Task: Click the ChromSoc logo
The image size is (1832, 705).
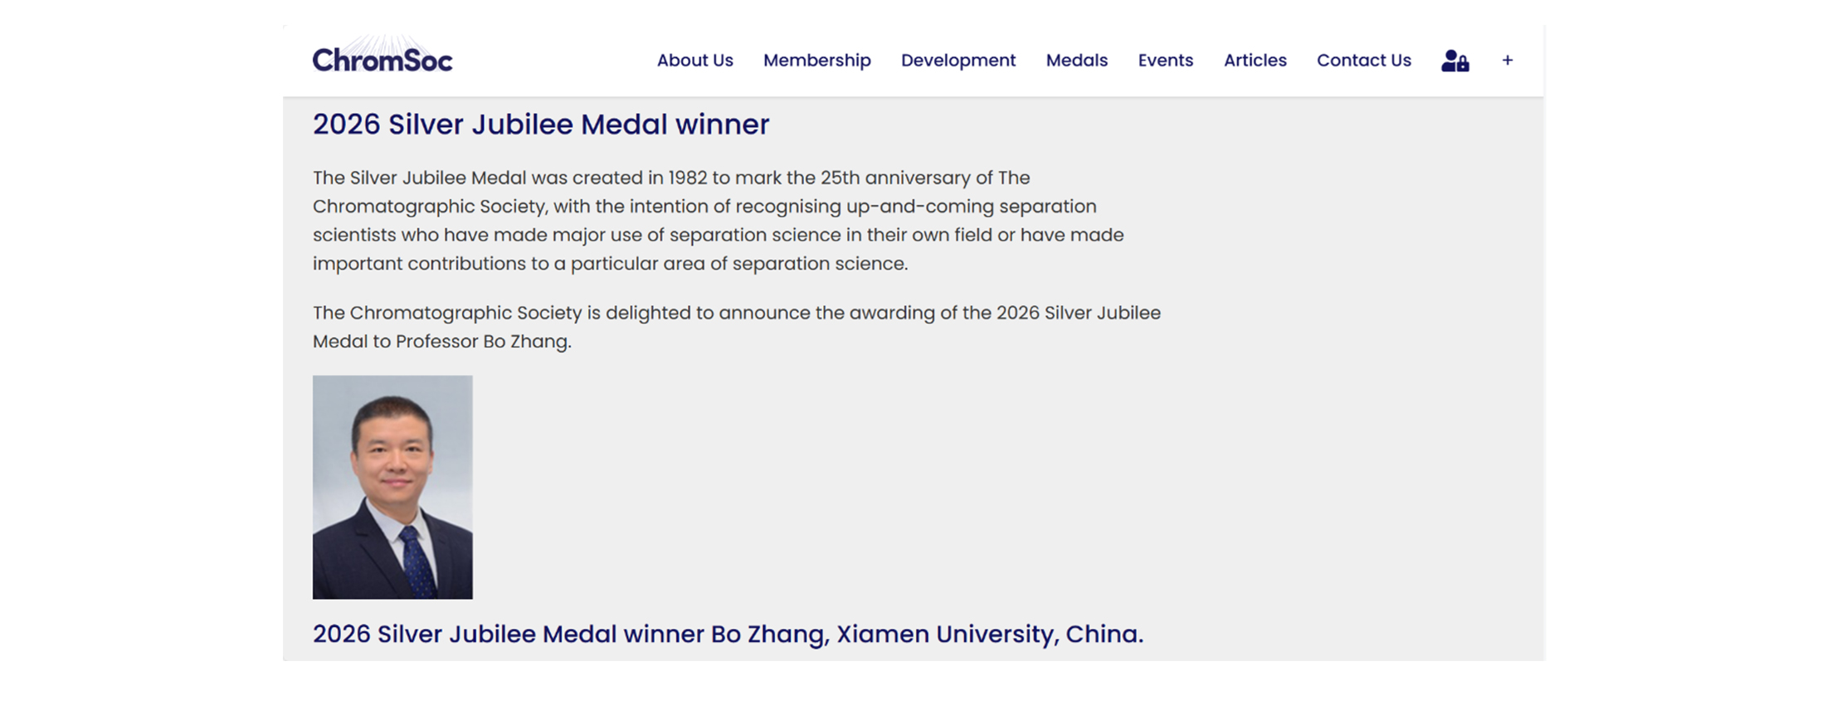Action: pos(382,60)
